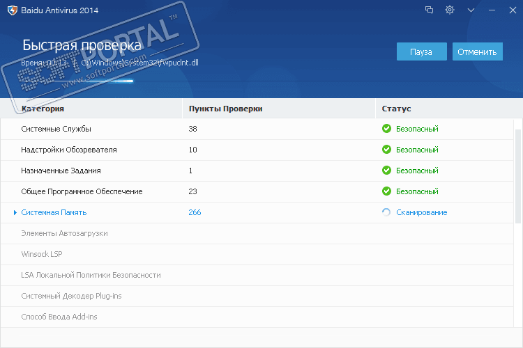
Task: Click the scanned file path fwpuclnt.dll
Action: pyautogui.click(x=139, y=63)
